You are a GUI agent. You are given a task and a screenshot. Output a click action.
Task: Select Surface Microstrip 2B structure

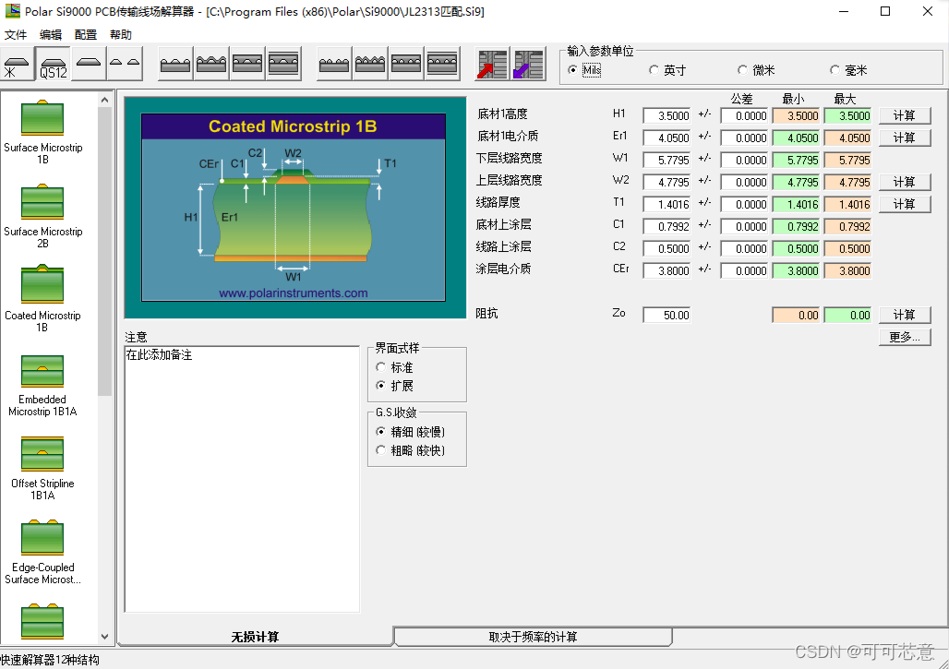tap(42, 217)
